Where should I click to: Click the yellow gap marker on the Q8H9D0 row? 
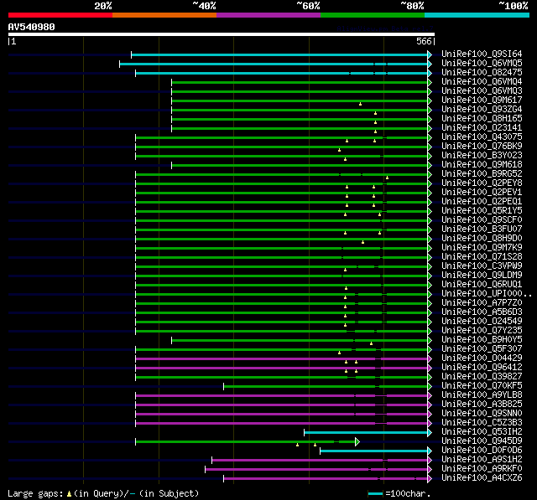362,241
